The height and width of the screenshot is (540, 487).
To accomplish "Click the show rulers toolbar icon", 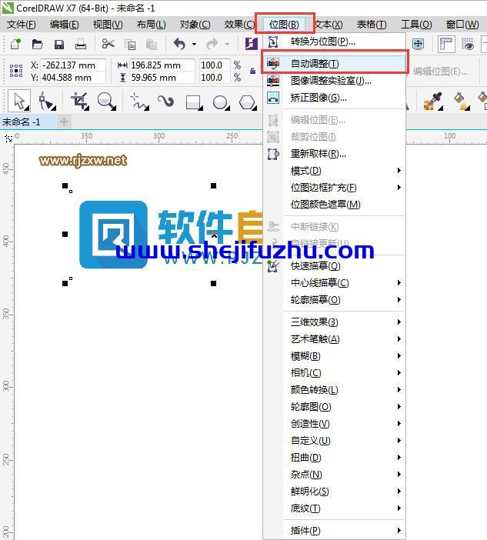I will click(446, 44).
